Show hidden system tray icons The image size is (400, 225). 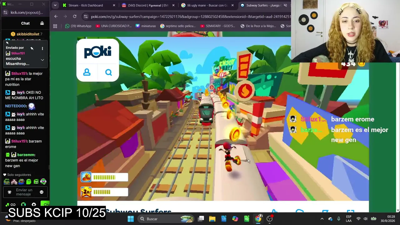[322, 219]
